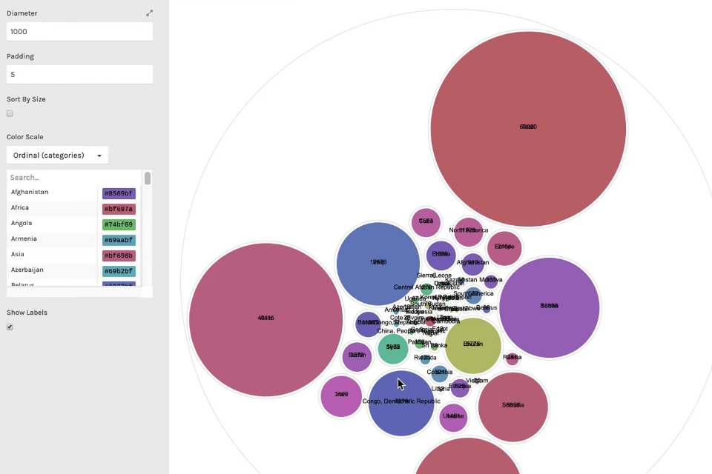Click the Diameter input field

pyautogui.click(x=79, y=31)
